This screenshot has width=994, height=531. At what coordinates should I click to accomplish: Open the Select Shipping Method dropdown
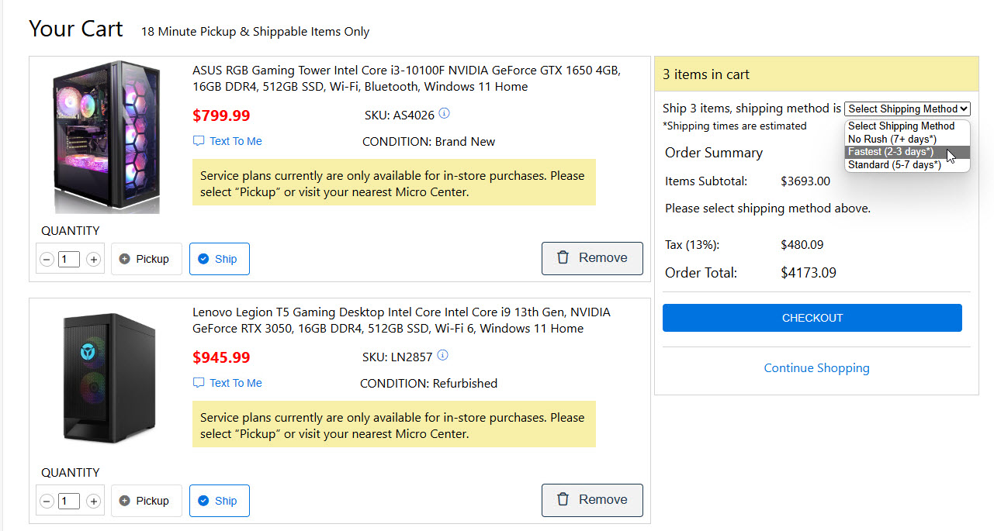click(907, 109)
